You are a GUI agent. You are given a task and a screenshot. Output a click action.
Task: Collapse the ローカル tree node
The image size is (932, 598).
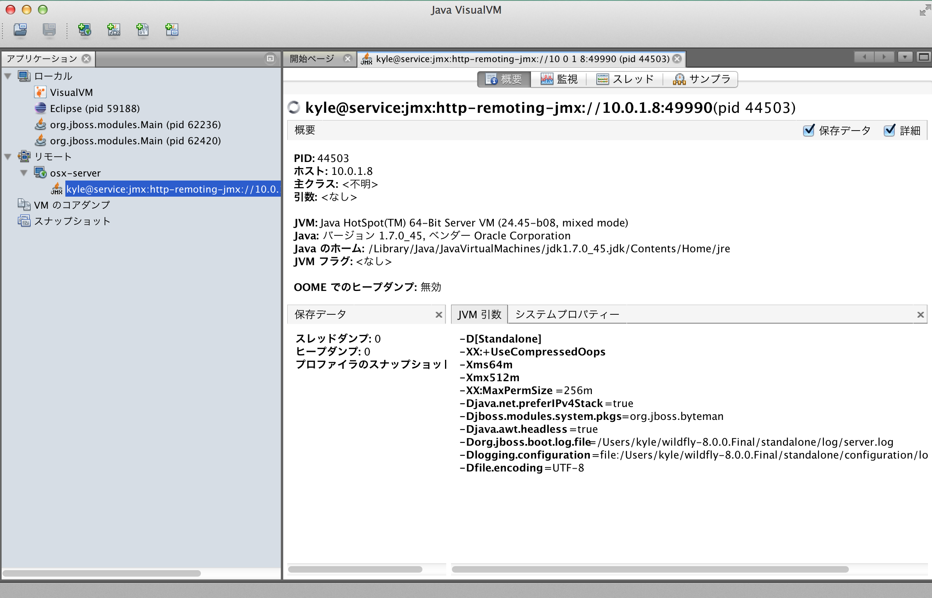8,76
